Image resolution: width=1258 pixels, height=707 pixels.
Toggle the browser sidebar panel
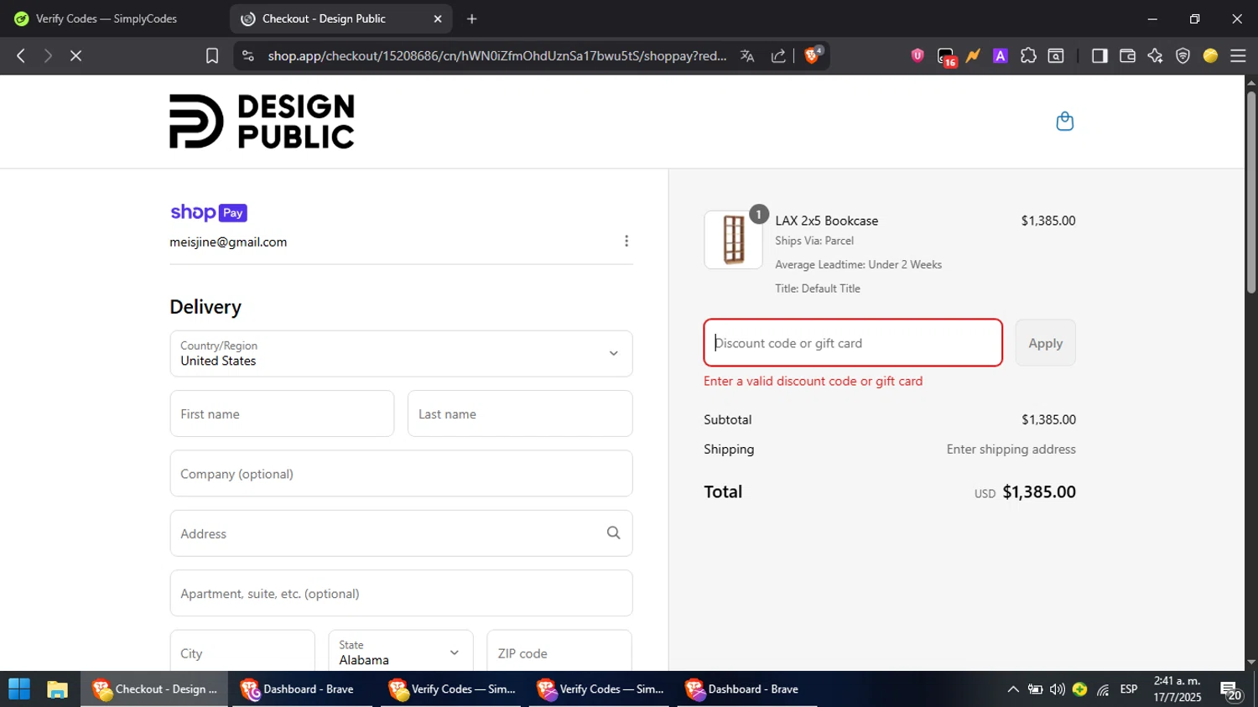[x=1099, y=55]
